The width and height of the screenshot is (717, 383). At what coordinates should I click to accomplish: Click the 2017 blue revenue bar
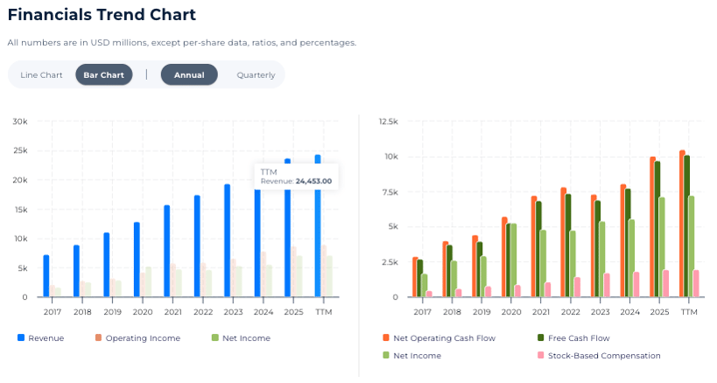46,276
